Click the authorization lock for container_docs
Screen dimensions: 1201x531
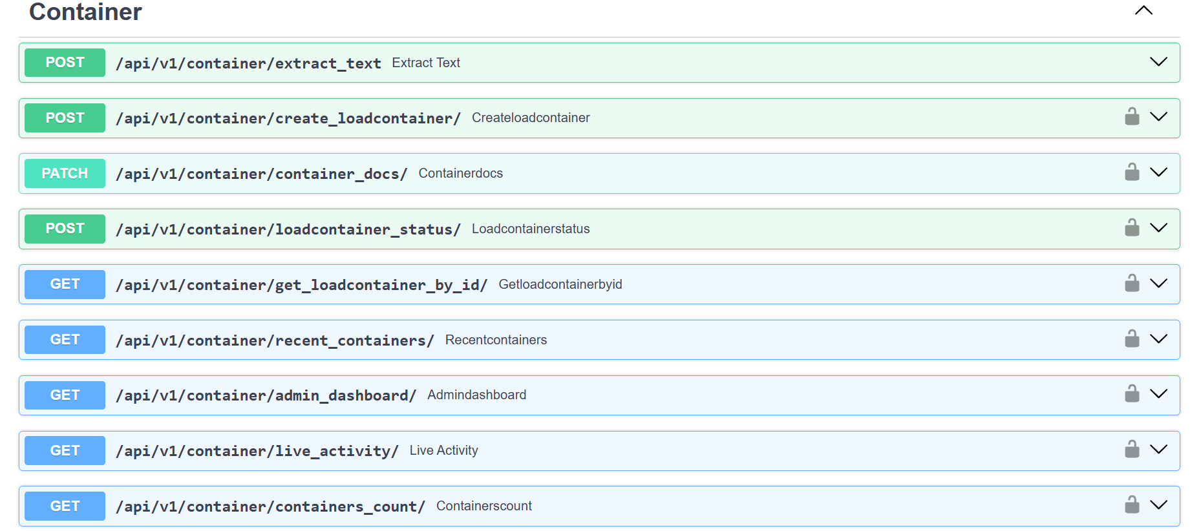point(1131,172)
